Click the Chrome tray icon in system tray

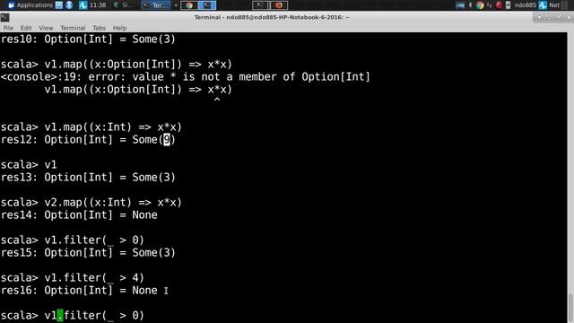pos(480,5)
